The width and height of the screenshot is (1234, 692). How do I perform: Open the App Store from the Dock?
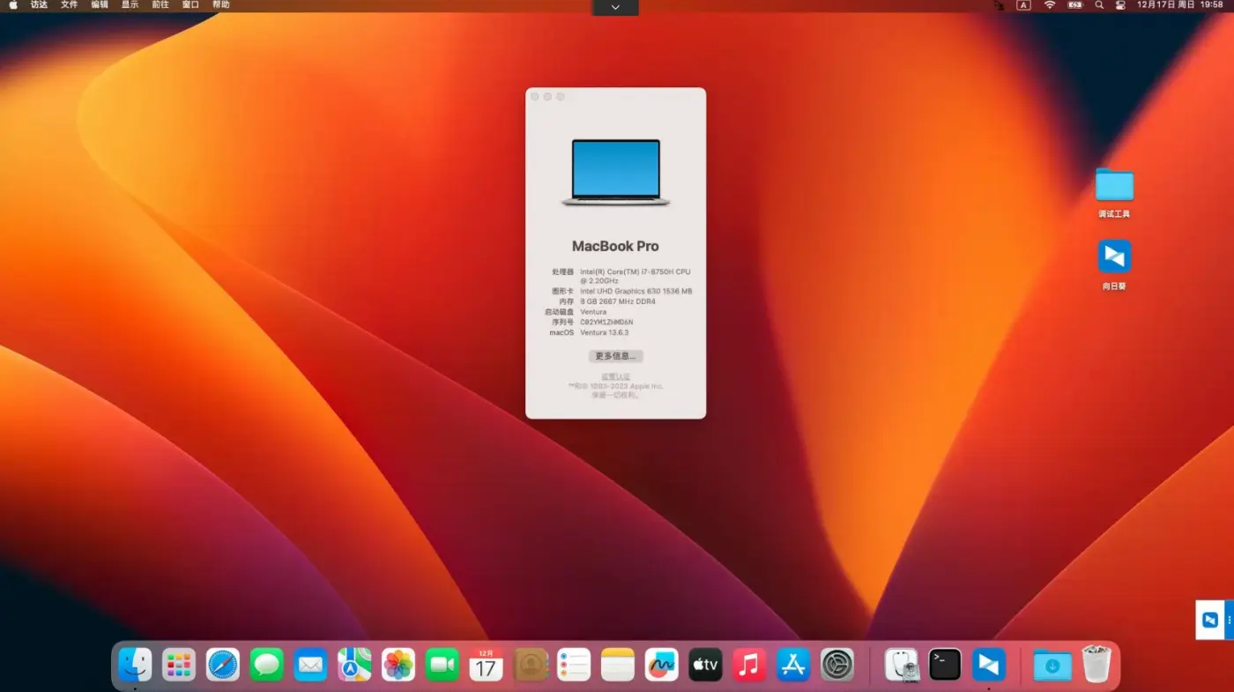[x=792, y=665]
